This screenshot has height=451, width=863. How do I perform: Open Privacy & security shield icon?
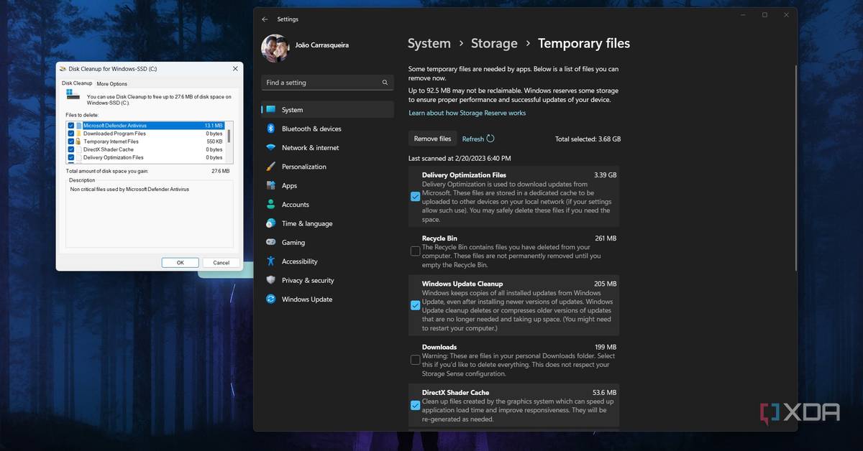(271, 280)
